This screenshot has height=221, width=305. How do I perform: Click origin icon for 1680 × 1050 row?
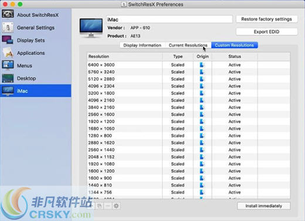click(202, 129)
